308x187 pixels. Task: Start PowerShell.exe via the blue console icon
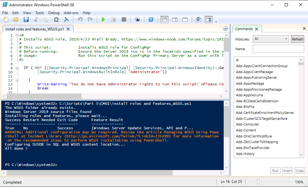[x=151, y=19]
